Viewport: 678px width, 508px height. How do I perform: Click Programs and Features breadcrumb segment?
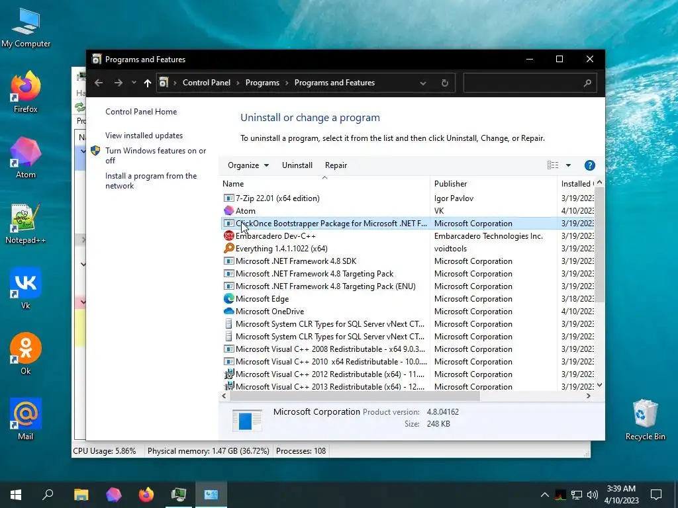(x=334, y=83)
